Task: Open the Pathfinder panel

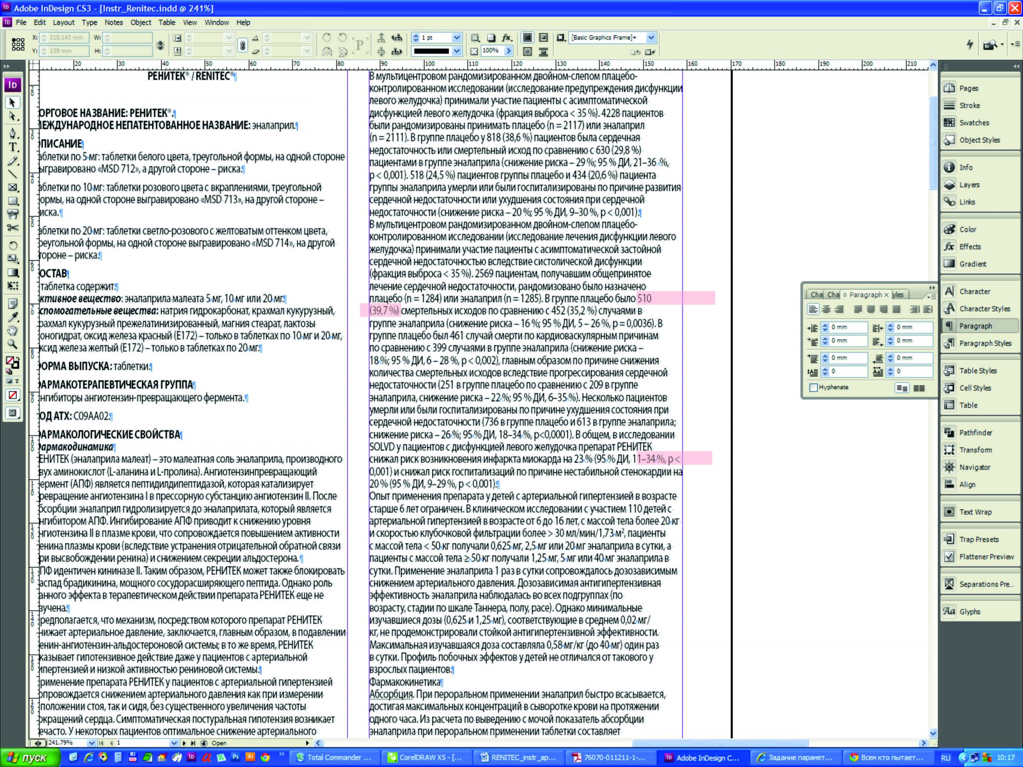Action: pos(979,432)
